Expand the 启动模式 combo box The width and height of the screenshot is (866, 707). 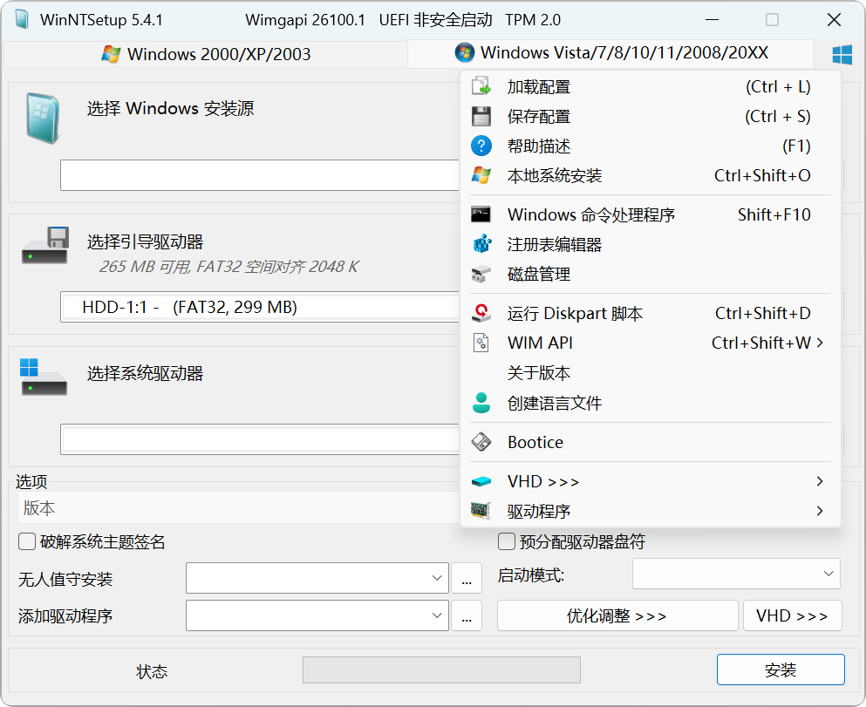tap(736, 574)
